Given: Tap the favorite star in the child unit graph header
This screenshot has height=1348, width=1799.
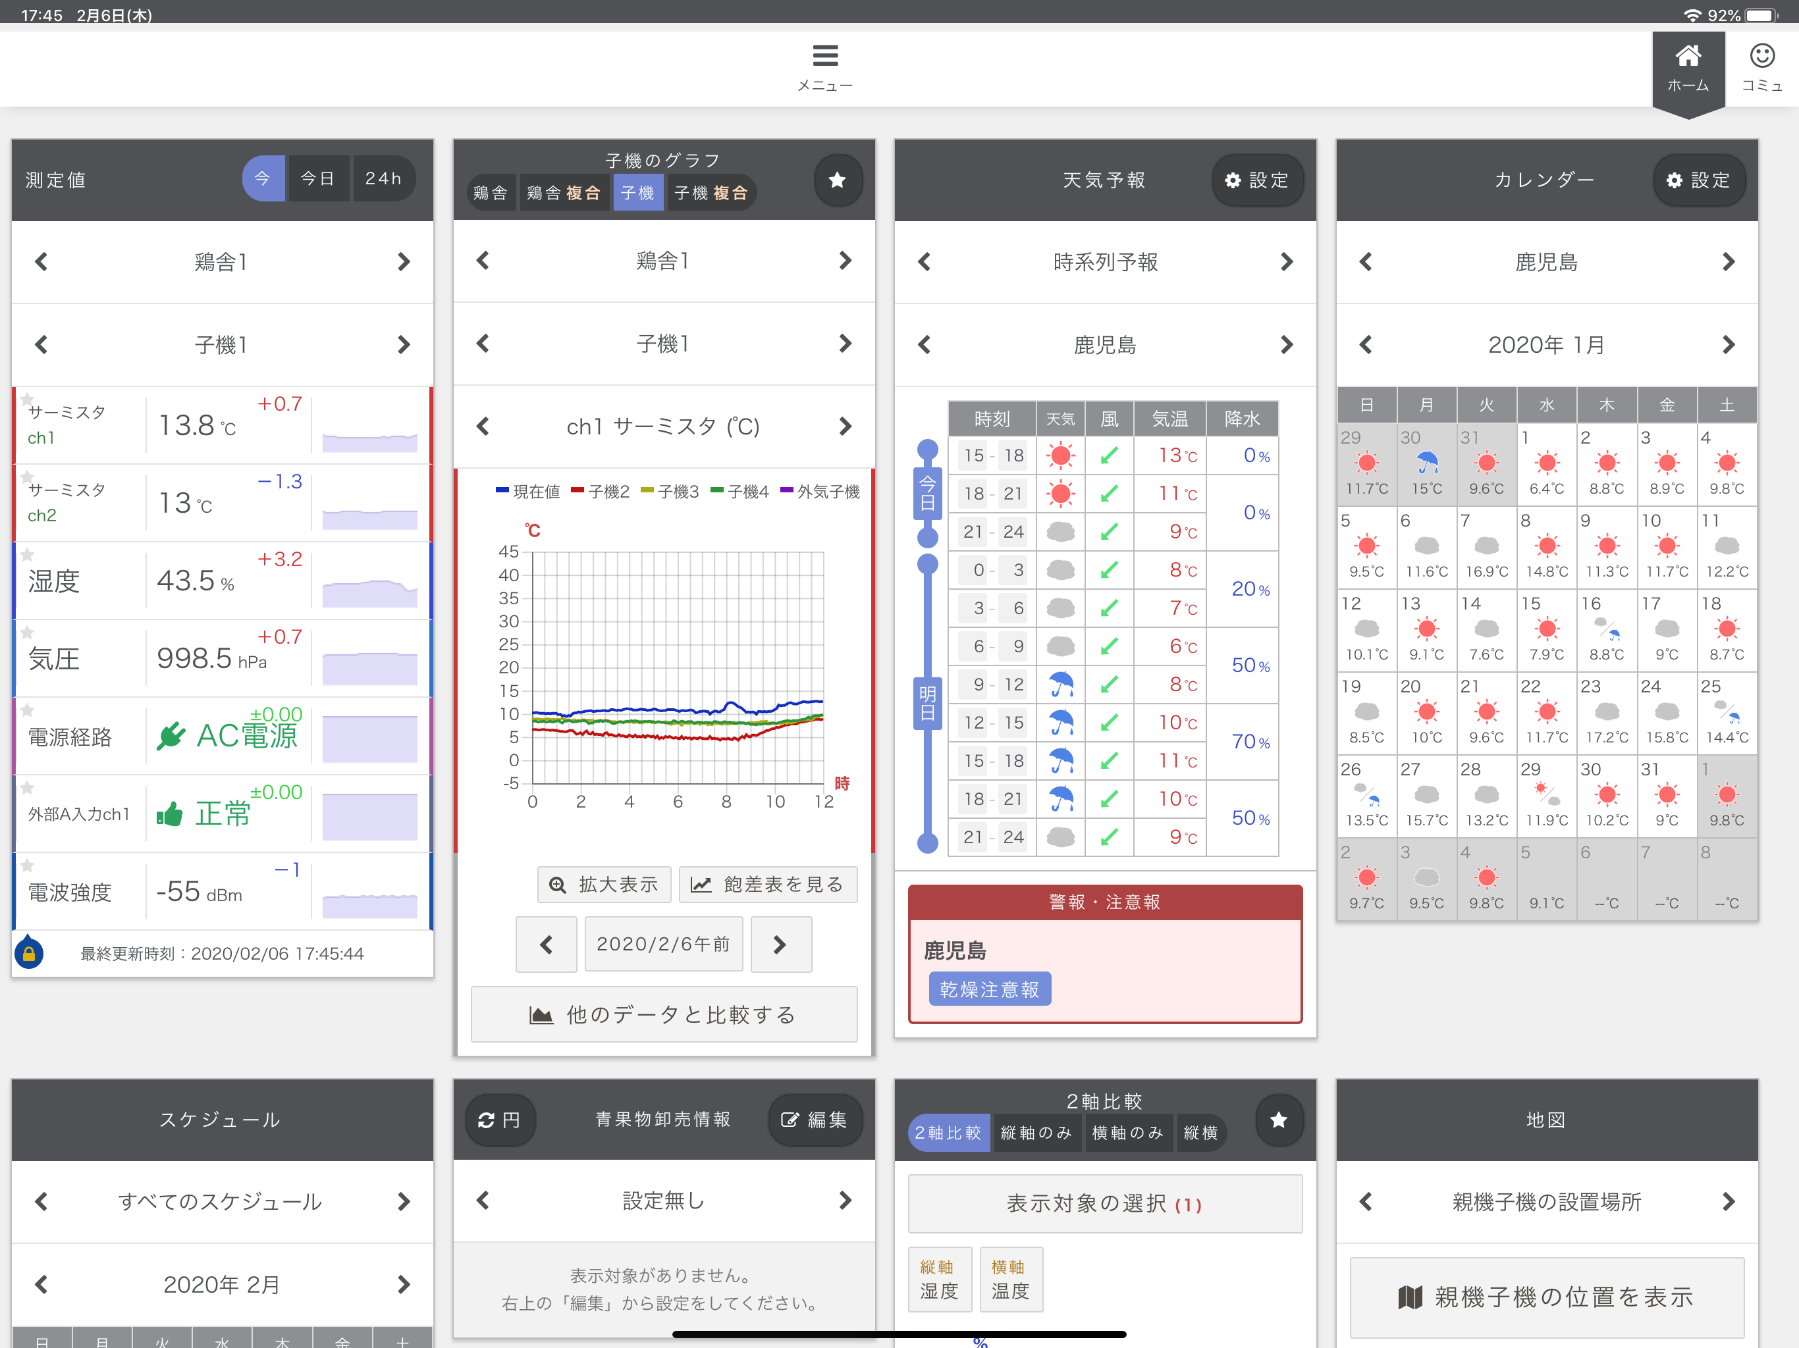Looking at the screenshot, I should pos(837,180).
